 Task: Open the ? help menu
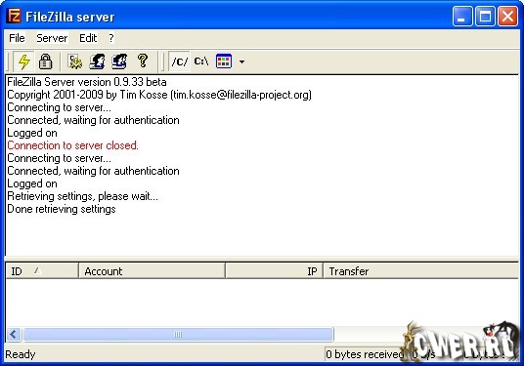(111, 38)
